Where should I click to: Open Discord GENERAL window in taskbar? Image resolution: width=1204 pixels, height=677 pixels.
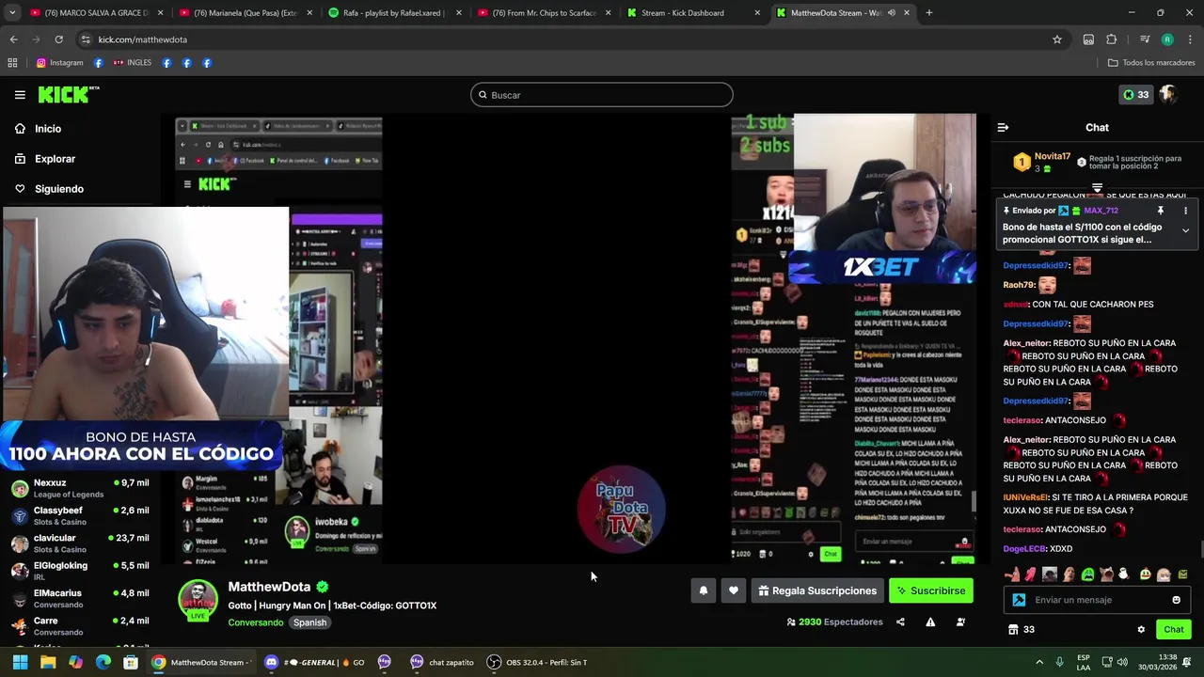point(315,662)
